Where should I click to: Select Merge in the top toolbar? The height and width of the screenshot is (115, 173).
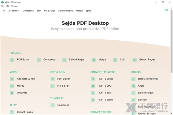point(79,11)
